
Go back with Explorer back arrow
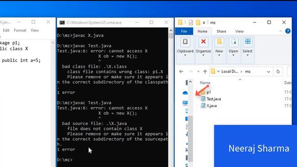pos(181,71)
